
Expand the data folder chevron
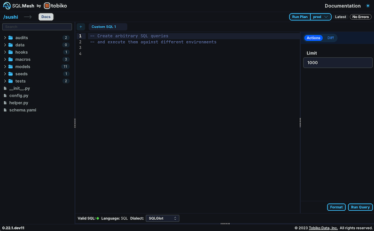(x=5, y=45)
